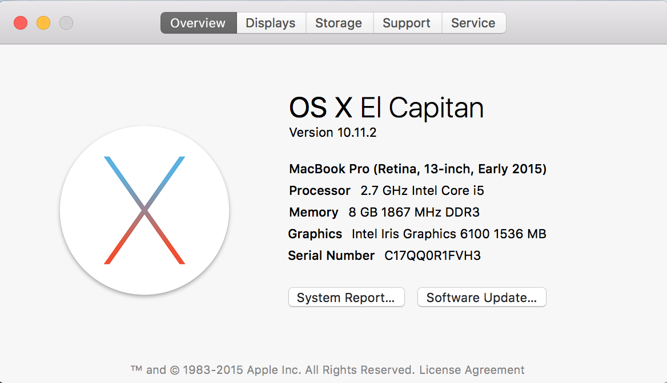Select the Overview tab
667x383 pixels.
[x=198, y=23]
